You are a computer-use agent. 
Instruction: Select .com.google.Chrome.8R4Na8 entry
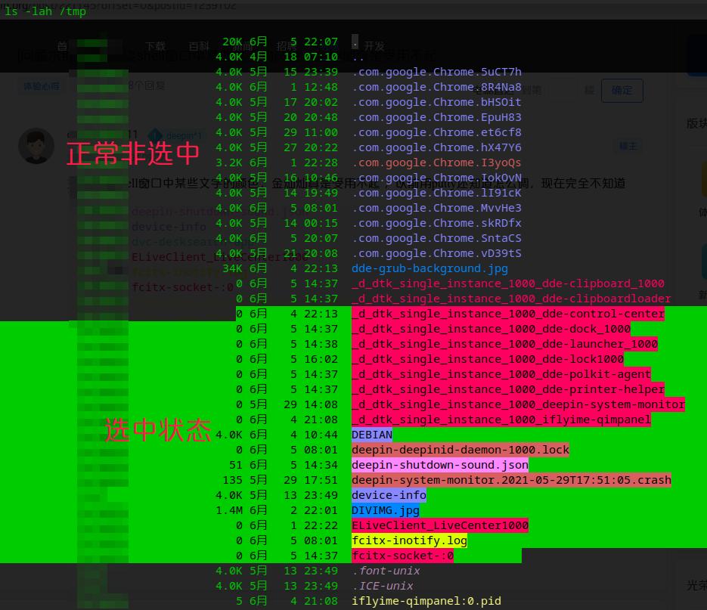(x=436, y=87)
